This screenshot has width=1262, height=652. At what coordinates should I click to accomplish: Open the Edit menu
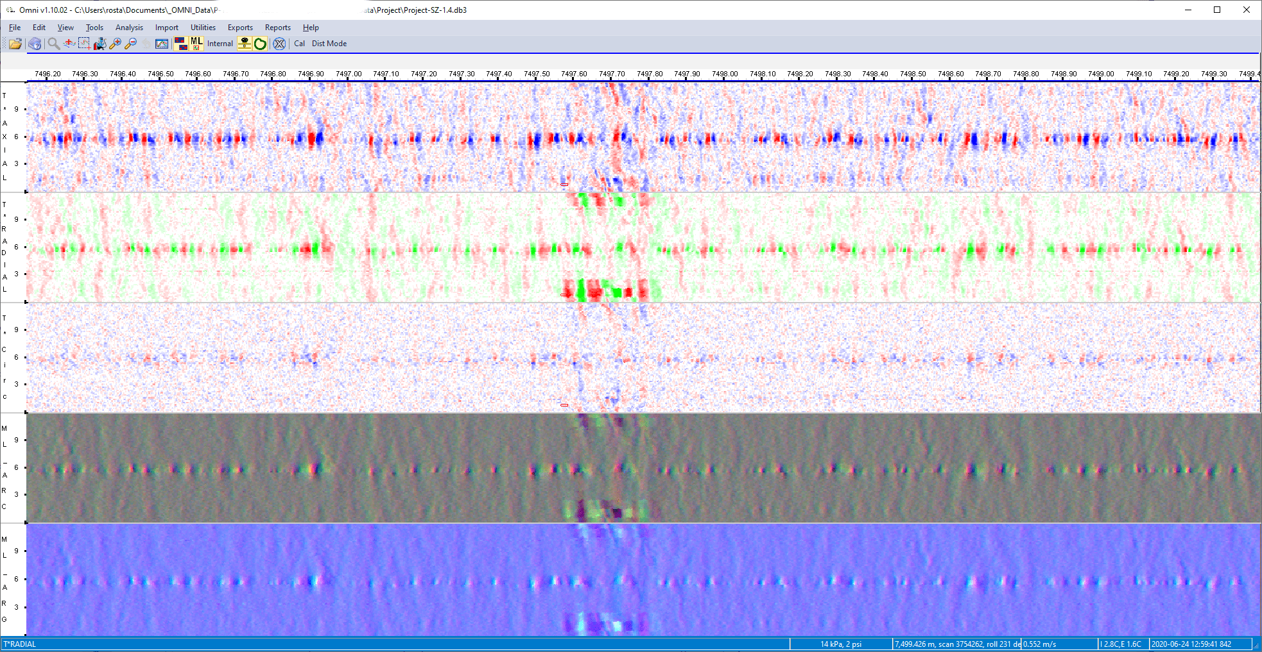pyautogui.click(x=39, y=28)
